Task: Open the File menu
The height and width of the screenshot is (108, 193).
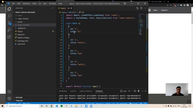Action: [13, 4]
